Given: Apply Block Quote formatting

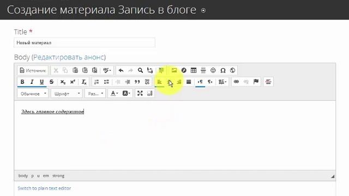Looking at the screenshot, I should coord(137,82).
